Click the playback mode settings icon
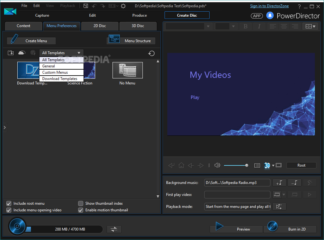The width and height of the screenshot is (324, 240). (279, 207)
